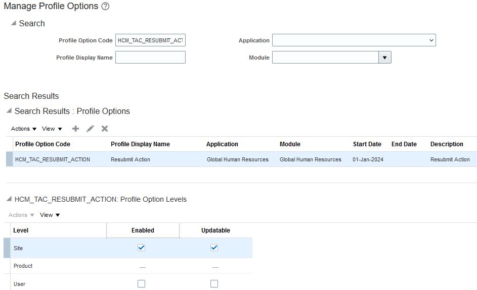
Task: Collapse the Search section triangle
Action: tap(14, 23)
